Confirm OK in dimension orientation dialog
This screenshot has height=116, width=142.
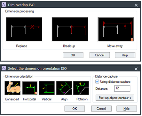point(75,109)
